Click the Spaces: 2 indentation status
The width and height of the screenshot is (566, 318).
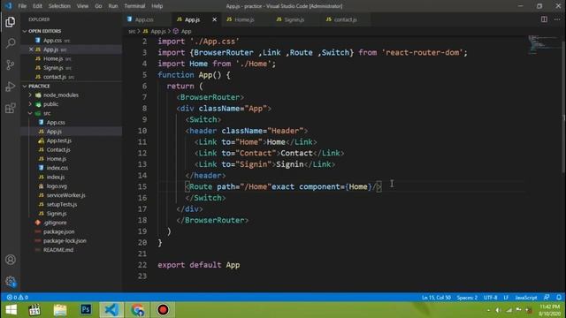tap(467, 298)
